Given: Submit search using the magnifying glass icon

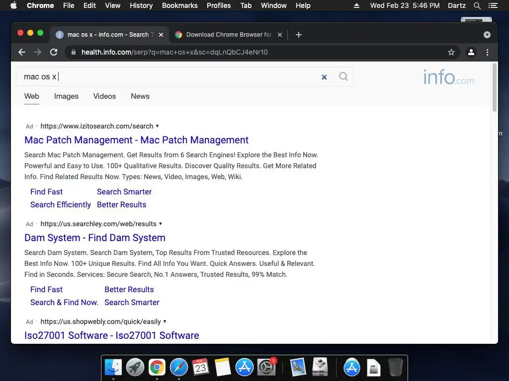Looking at the screenshot, I should 343,76.
